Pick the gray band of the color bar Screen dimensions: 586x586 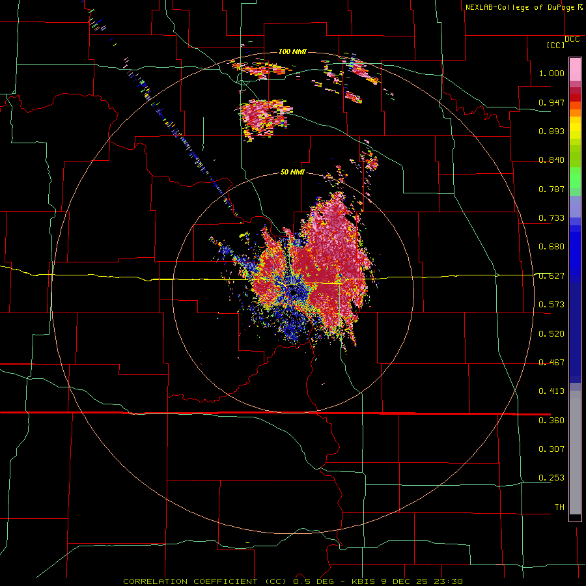[575, 453]
